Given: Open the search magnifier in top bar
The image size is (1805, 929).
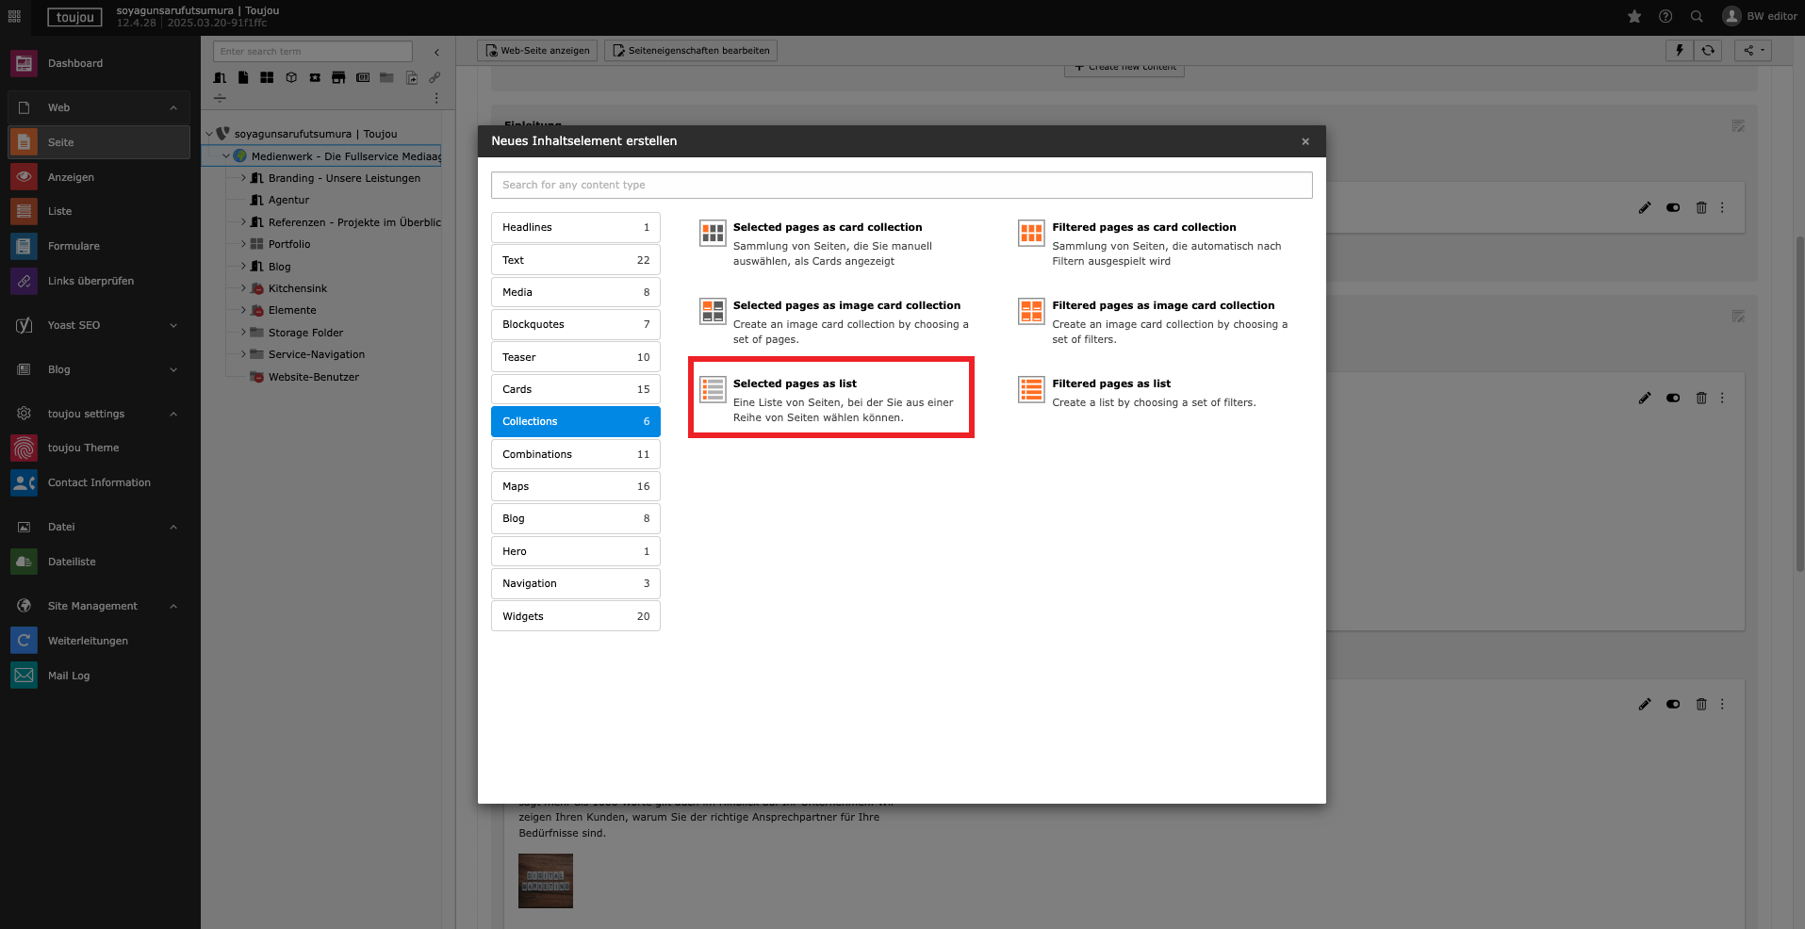Looking at the screenshot, I should click(1697, 16).
